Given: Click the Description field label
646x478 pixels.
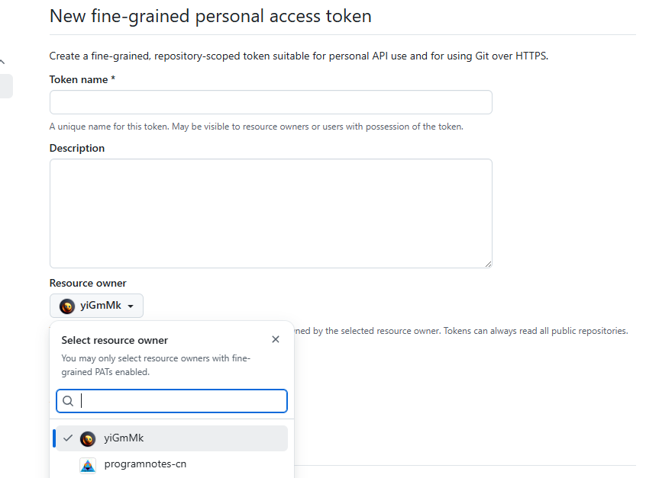Looking at the screenshot, I should (77, 148).
